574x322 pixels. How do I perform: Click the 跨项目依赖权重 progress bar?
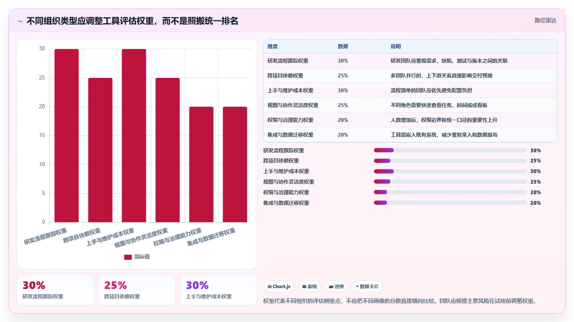450,161
